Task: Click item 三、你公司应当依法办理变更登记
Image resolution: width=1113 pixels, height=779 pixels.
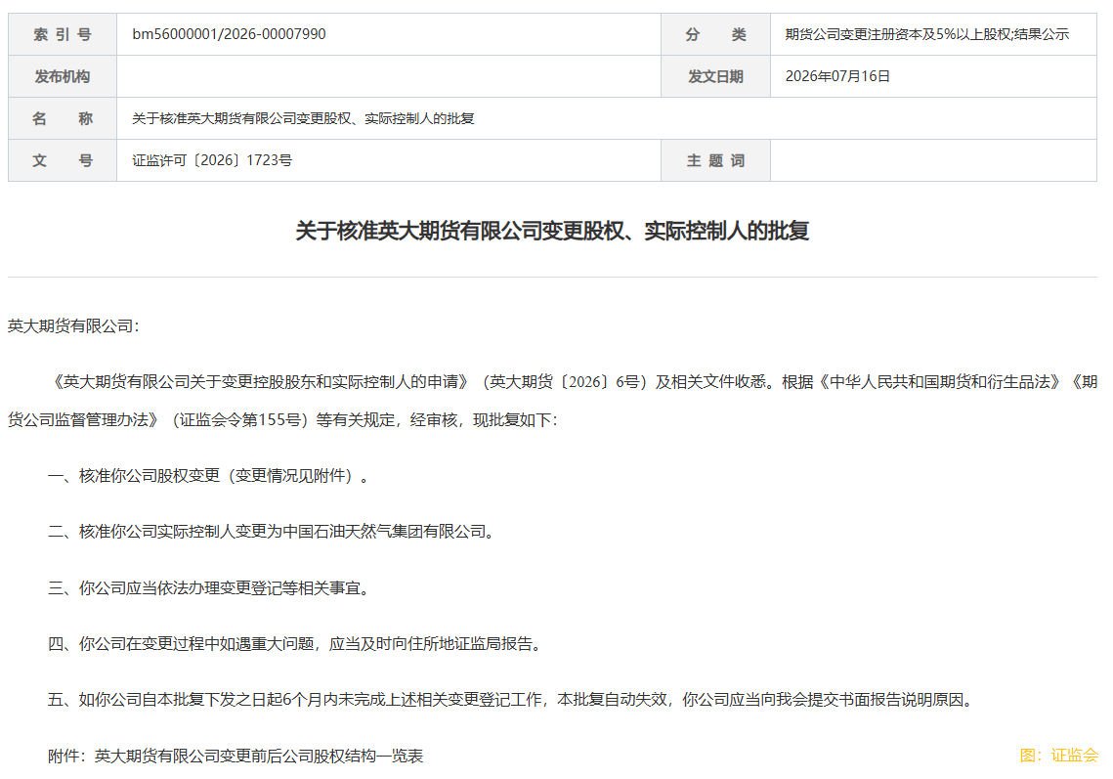Action: 209,588
